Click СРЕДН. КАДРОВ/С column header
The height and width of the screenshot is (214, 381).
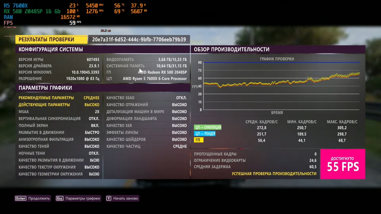(x=261, y=122)
